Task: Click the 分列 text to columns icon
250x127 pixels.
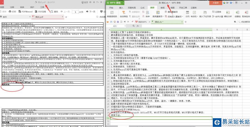Action: click(x=187, y=13)
